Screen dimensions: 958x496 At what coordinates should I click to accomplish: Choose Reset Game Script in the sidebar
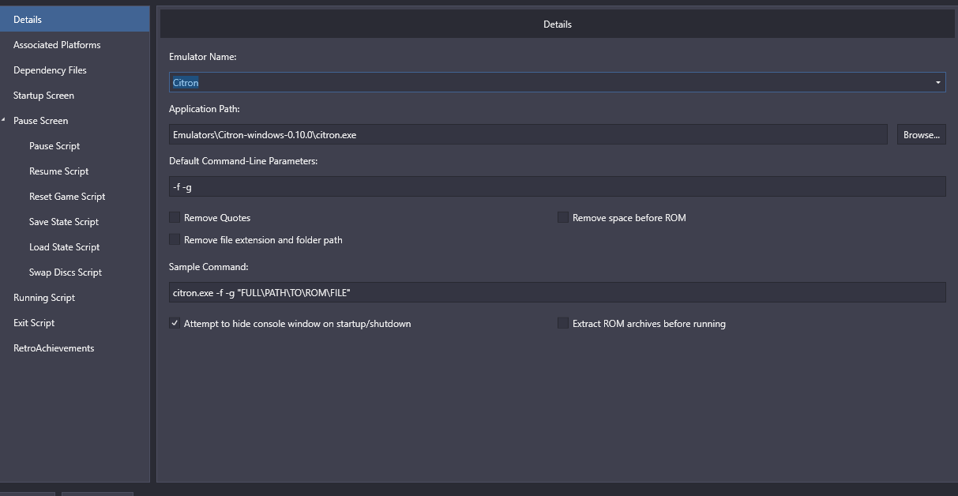pos(67,197)
